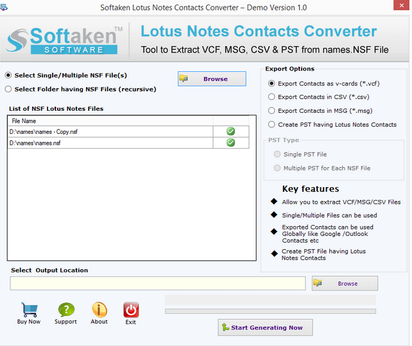Click the Support label text
412x346 pixels.
[65, 322]
